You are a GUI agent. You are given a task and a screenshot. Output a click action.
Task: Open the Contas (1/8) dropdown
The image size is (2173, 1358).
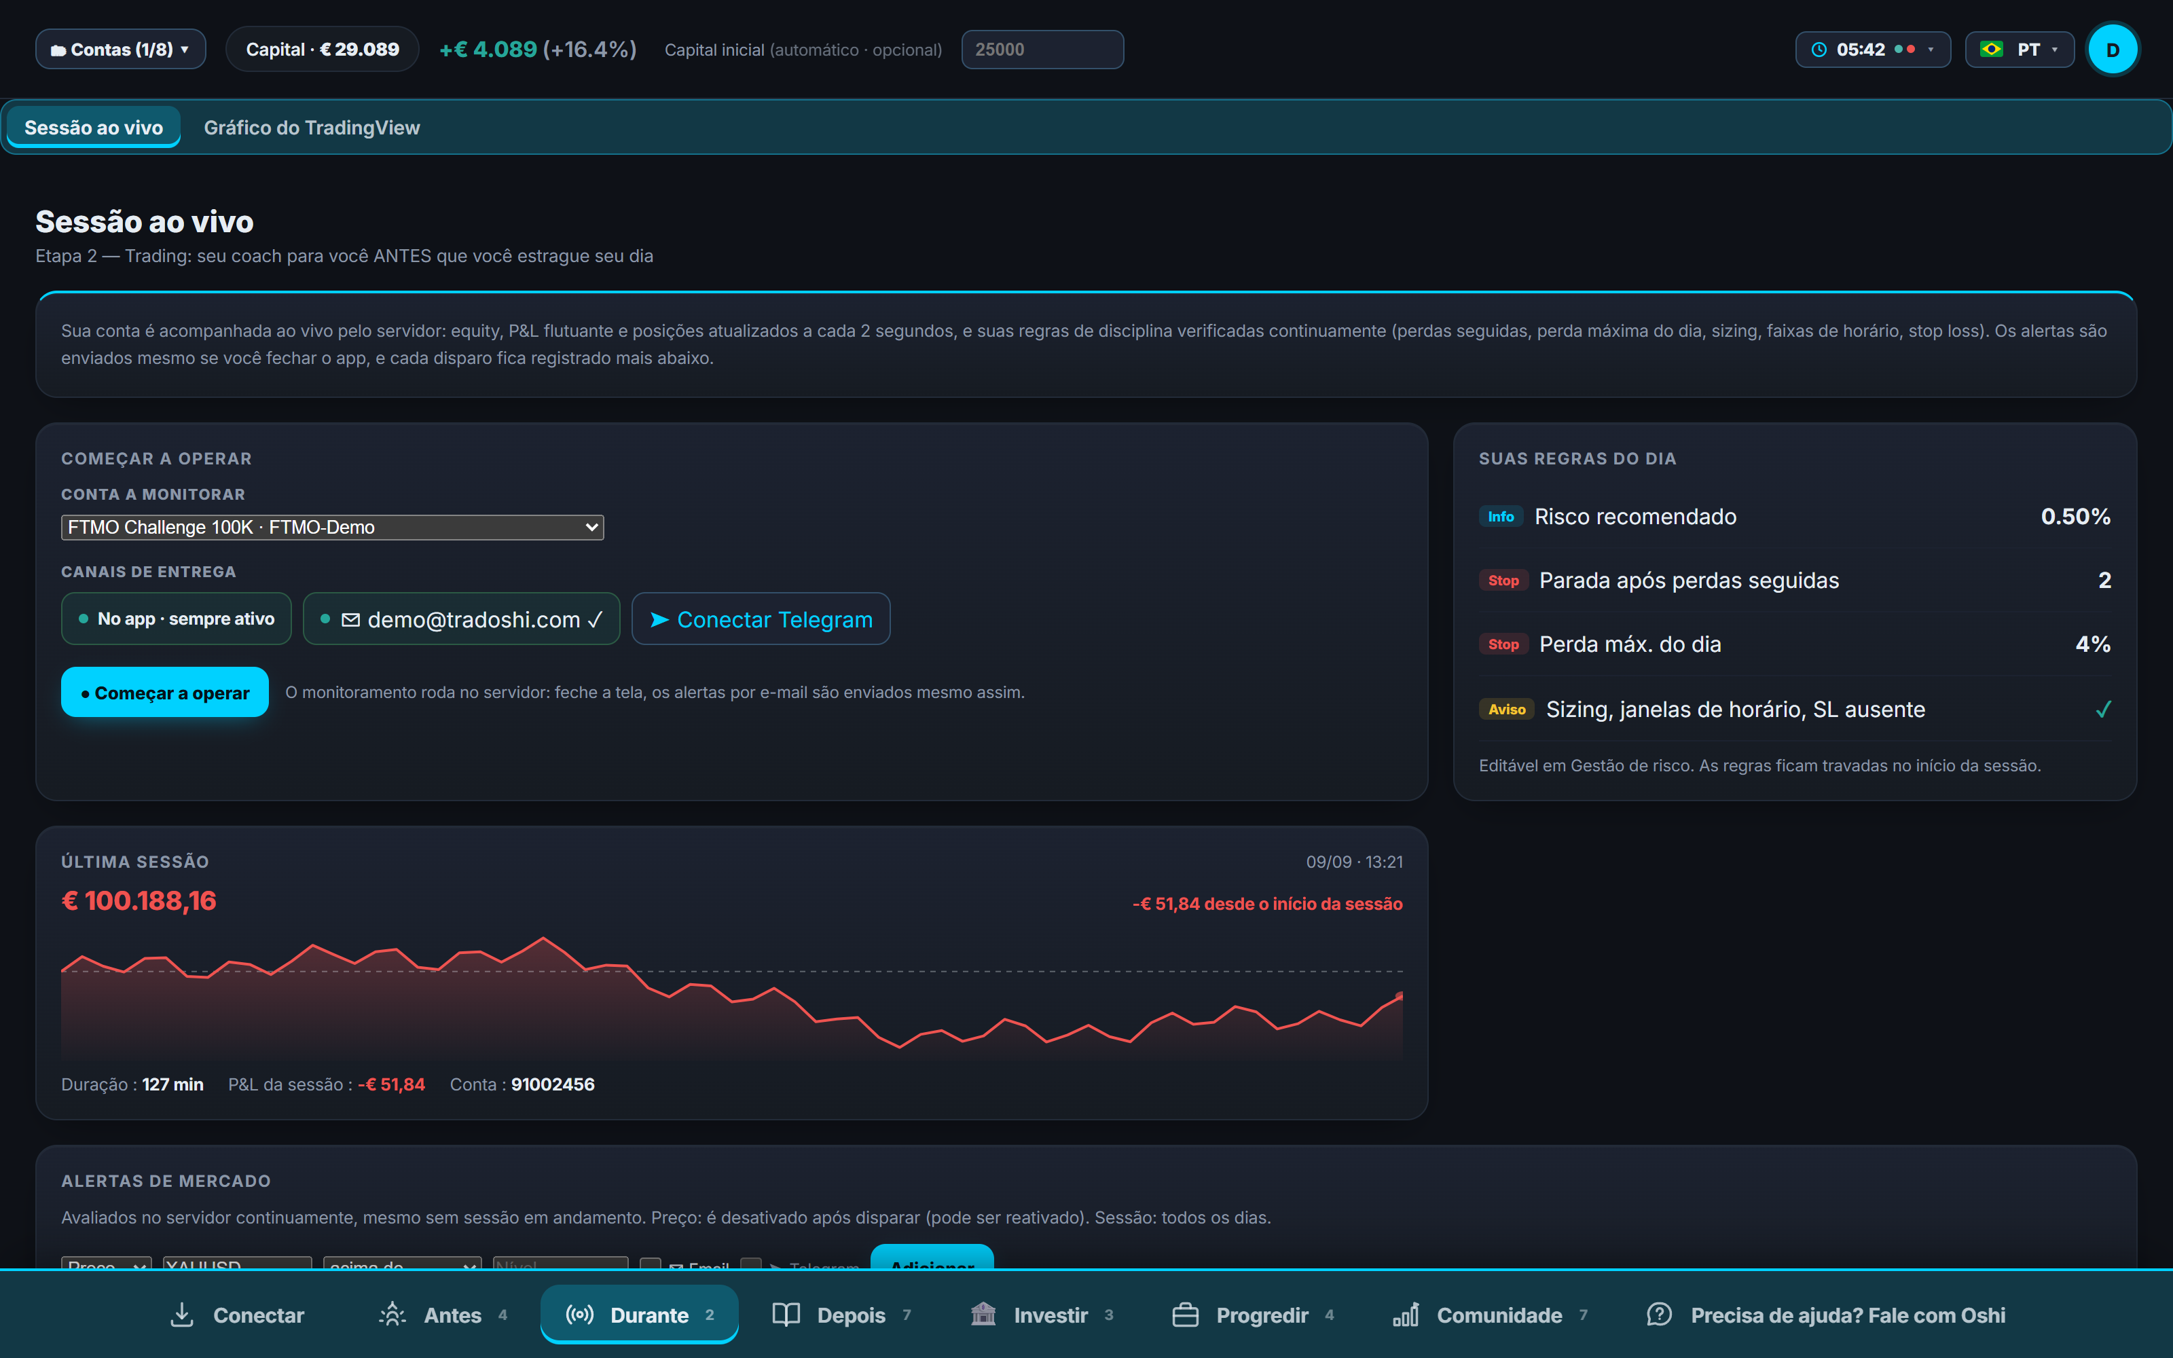pyautogui.click(x=120, y=50)
